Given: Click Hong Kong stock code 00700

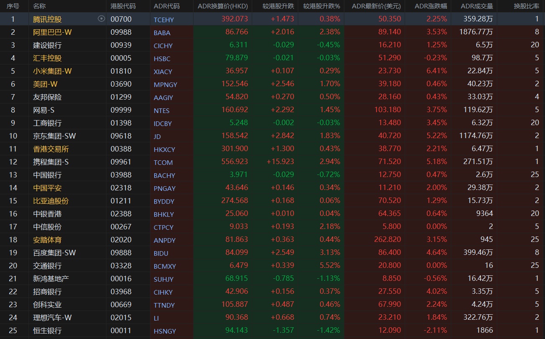Looking at the screenshot, I should pyautogui.click(x=121, y=19).
